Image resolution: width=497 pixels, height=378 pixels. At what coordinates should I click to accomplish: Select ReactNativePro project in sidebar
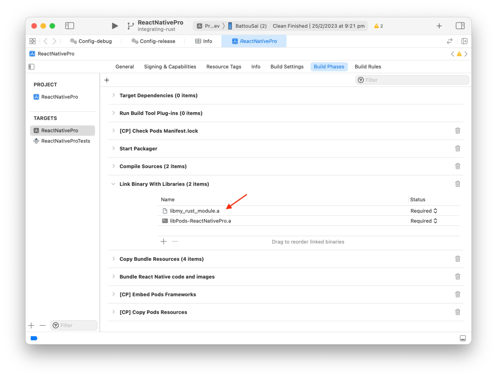click(x=56, y=97)
